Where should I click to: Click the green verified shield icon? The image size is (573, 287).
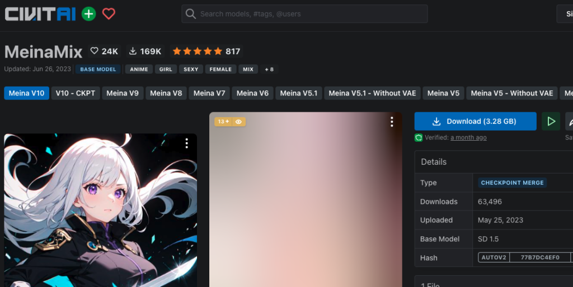pyautogui.click(x=419, y=137)
